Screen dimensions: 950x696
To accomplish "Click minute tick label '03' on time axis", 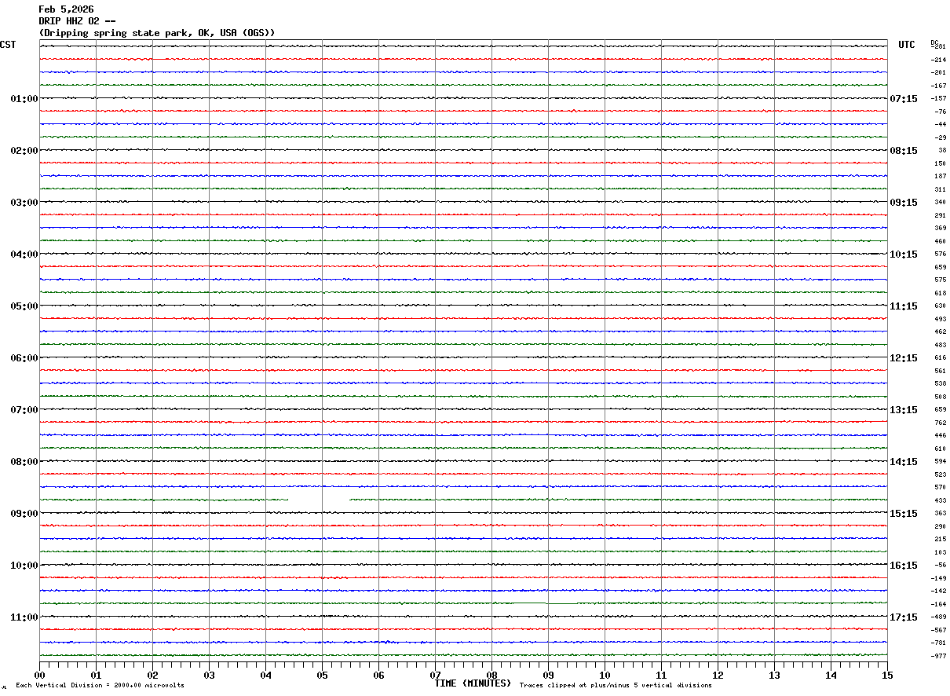I will tap(209, 676).
